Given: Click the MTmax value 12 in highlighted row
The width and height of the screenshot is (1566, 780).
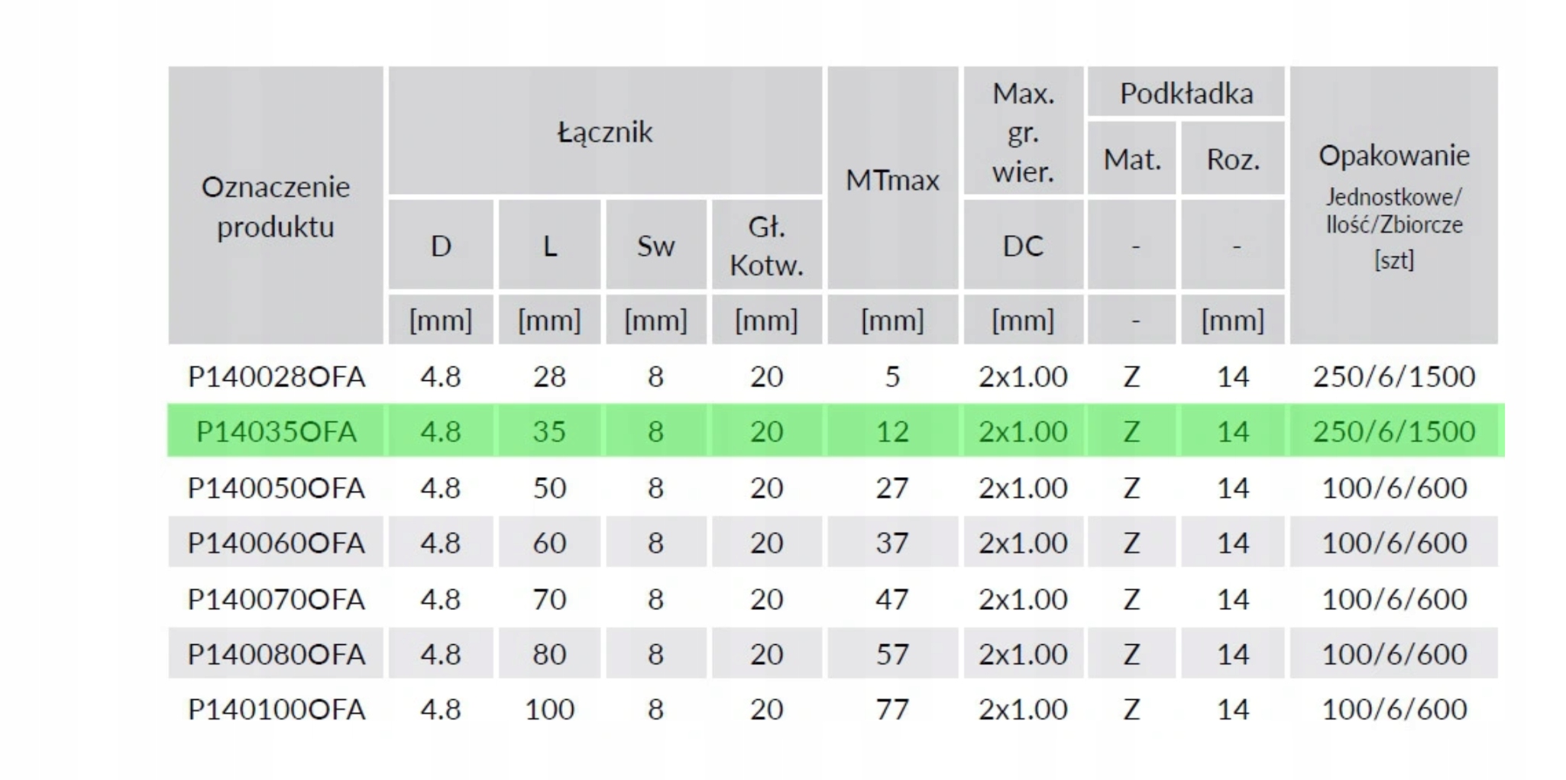Looking at the screenshot, I should tap(892, 432).
